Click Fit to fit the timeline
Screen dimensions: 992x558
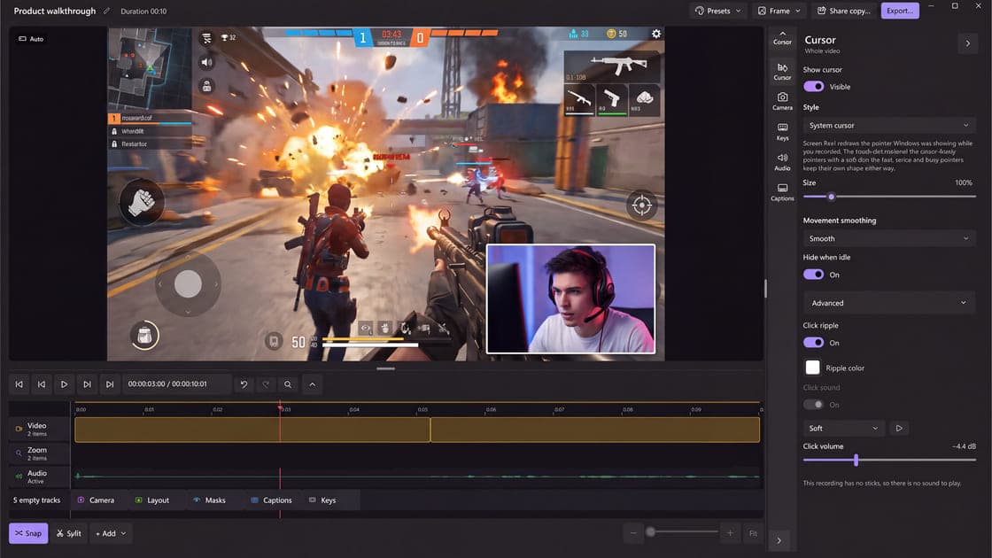753,532
